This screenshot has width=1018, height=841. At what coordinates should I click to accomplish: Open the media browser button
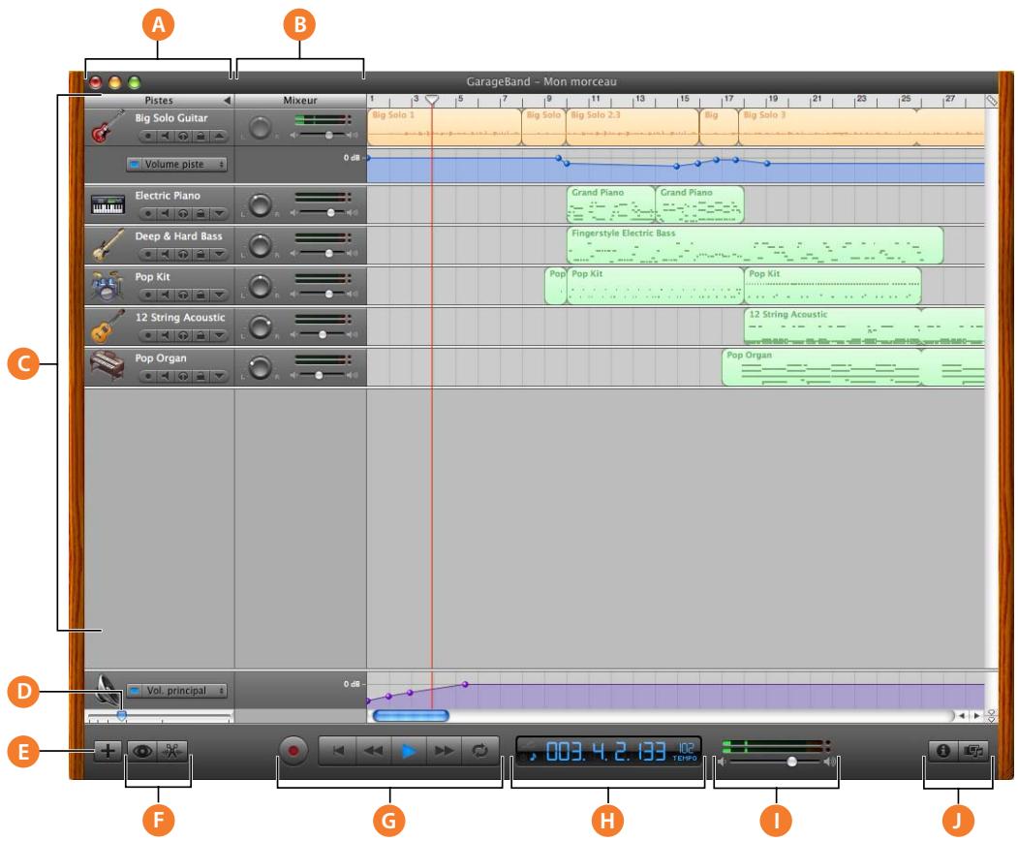[x=973, y=750]
